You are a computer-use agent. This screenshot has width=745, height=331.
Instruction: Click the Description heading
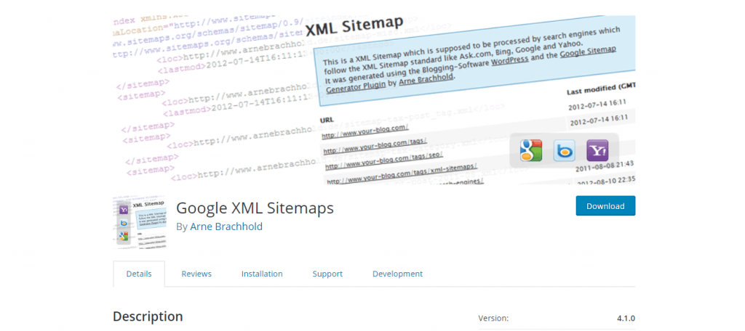click(x=148, y=316)
